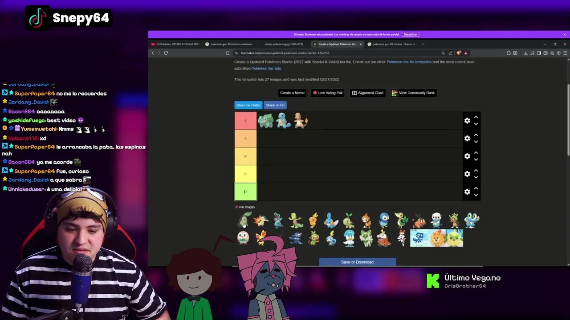Screen dimensions: 570x320
Task: Click the red S tier label
Action: tap(245, 120)
